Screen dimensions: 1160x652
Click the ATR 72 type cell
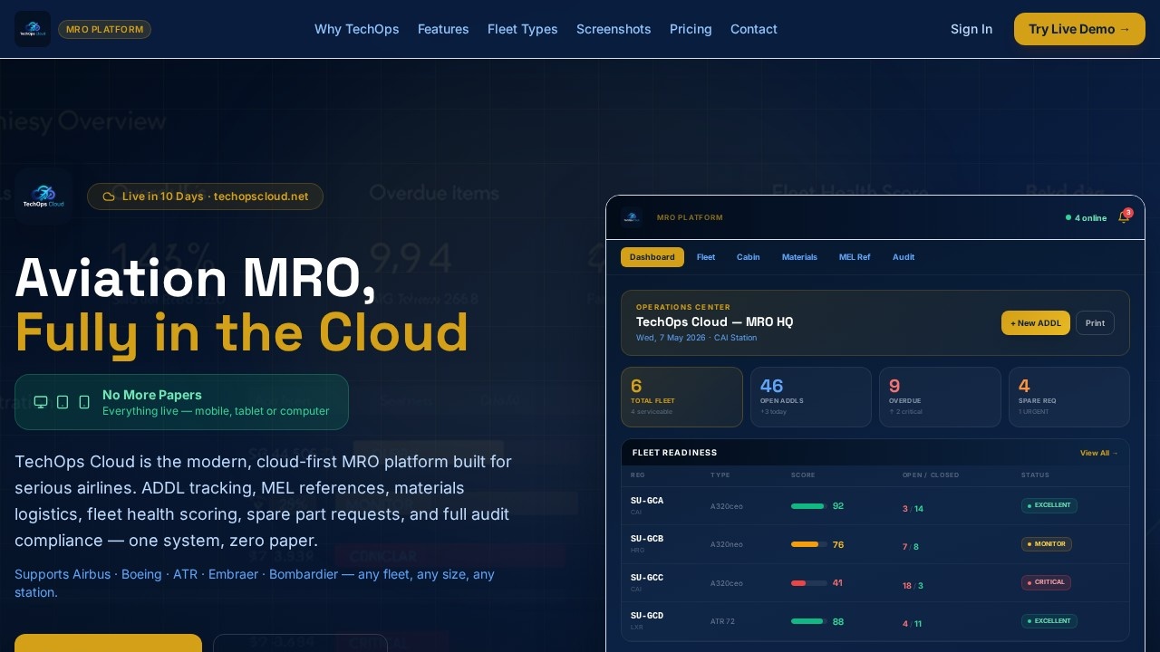pos(722,621)
